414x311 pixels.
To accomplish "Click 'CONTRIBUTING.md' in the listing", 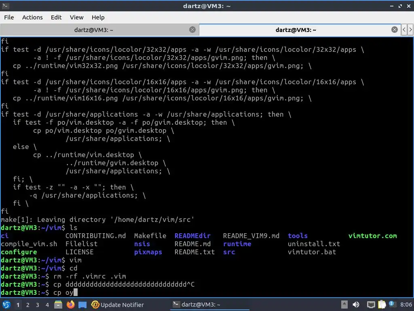I will [x=95, y=236].
